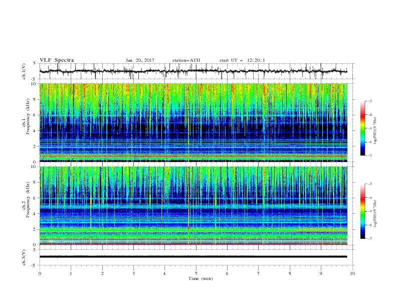Click the time axis tick label '5'
This screenshot has height=307, width=397.
pyautogui.click(x=196, y=273)
